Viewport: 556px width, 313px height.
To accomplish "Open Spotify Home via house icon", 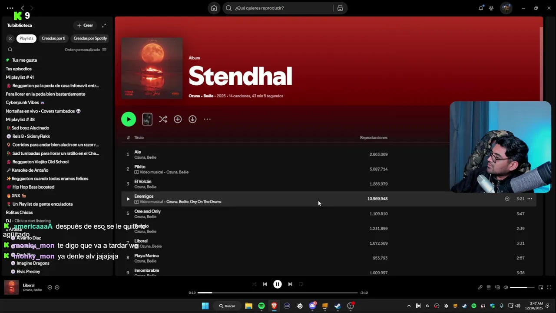I will tap(214, 8).
